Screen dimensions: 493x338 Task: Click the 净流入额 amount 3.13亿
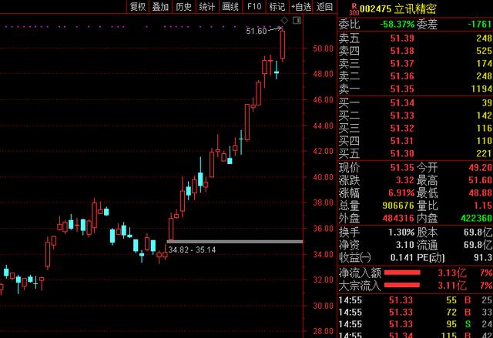click(452, 273)
